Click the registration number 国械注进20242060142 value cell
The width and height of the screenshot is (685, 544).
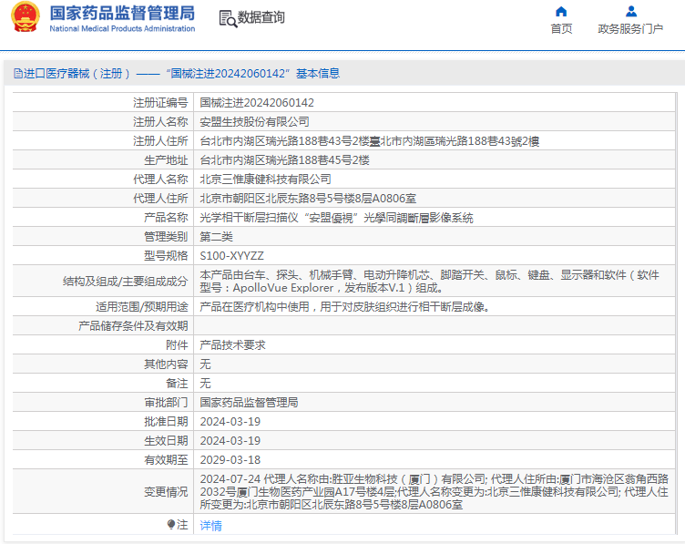click(x=257, y=103)
